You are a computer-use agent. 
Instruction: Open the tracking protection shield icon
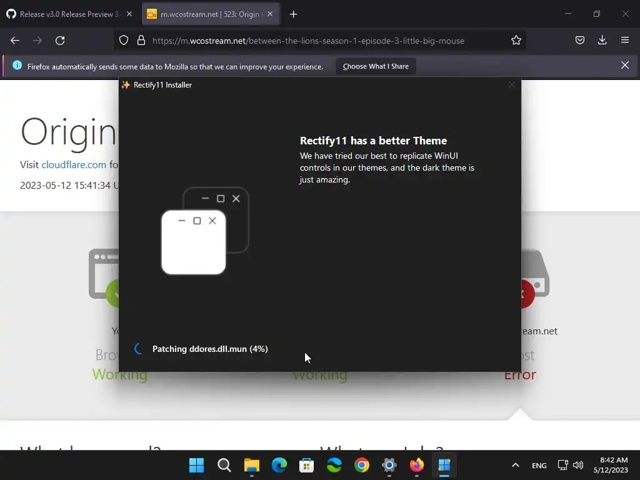pos(124,41)
